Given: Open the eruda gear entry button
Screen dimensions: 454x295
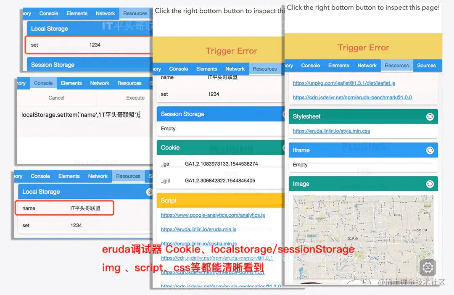Looking at the screenshot, I should coord(428,268).
